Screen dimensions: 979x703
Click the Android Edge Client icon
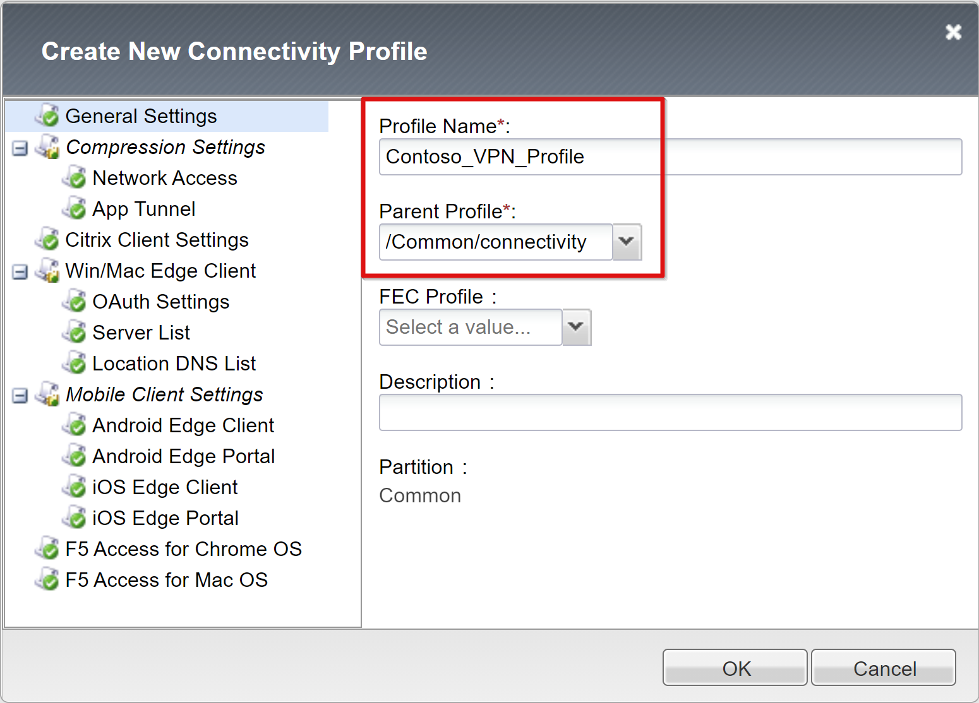pyautogui.click(x=75, y=425)
